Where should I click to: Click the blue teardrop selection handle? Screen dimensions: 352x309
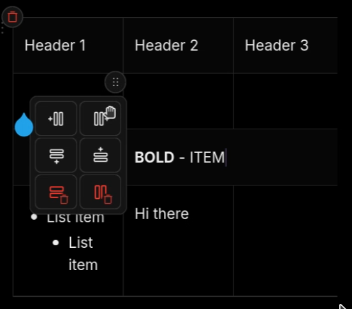[x=24, y=125]
